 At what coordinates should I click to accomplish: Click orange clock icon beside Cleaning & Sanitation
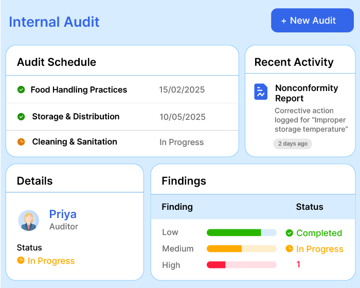[21, 142]
